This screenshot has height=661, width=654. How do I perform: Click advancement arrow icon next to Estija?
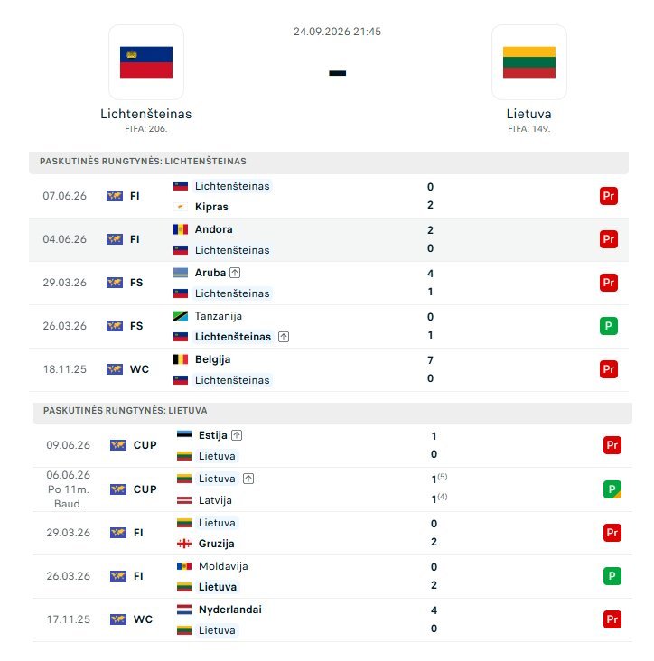237,435
